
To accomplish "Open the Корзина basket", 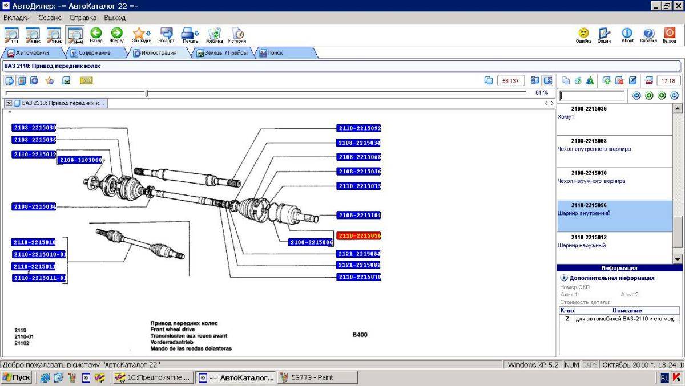I will coord(215,35).
